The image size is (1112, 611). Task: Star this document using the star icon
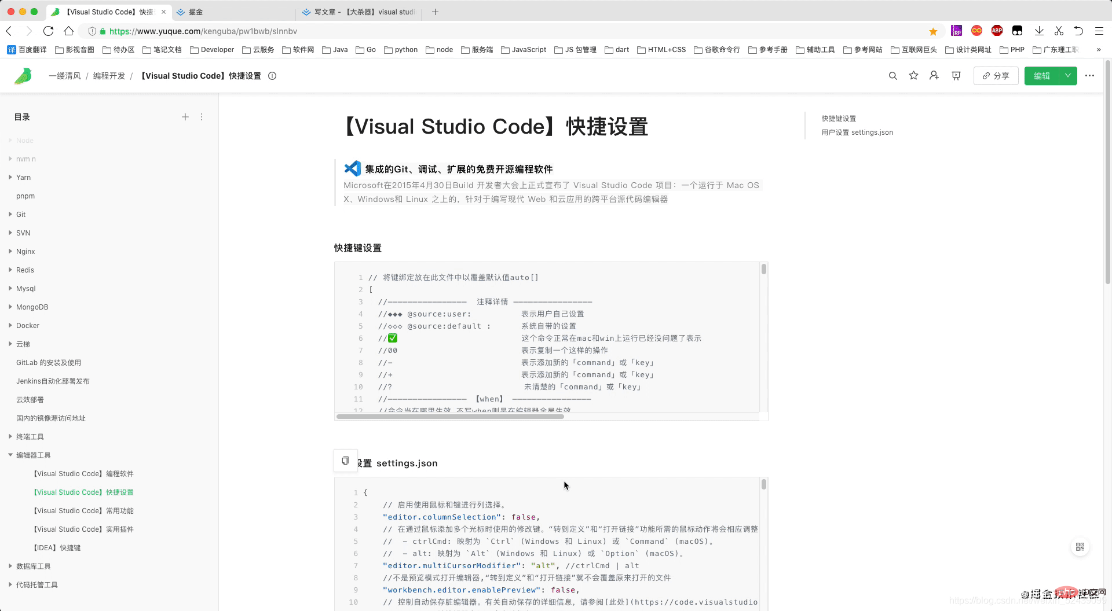(913, 76)
